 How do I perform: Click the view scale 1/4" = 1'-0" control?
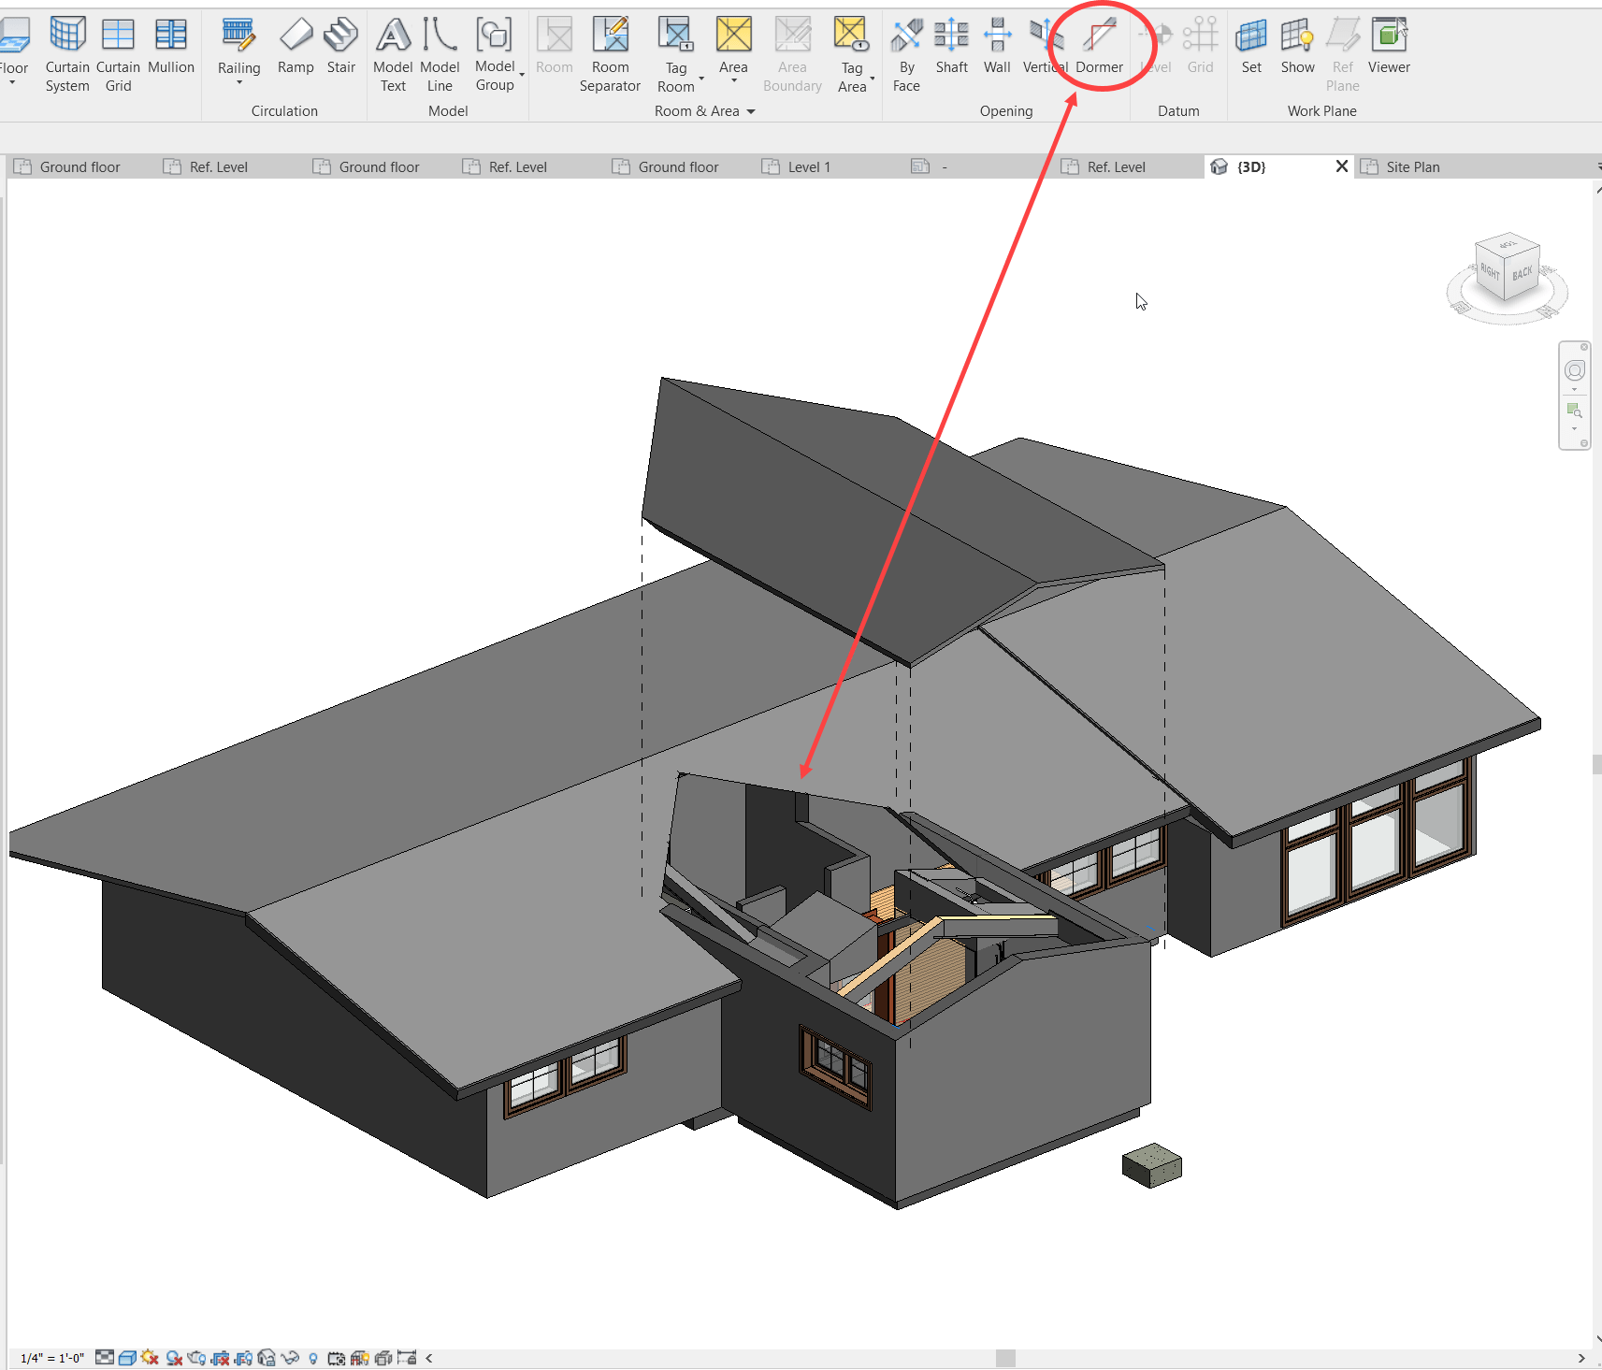(x=51, y=1357)
